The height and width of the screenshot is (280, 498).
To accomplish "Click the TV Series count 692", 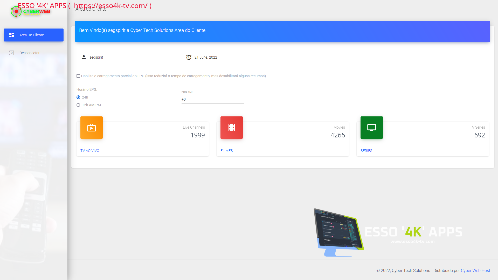I will point(480,135).
